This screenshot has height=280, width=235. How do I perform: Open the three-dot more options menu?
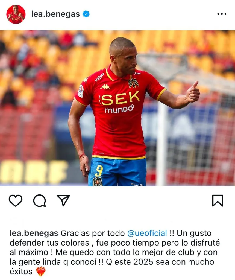(222, 14)
